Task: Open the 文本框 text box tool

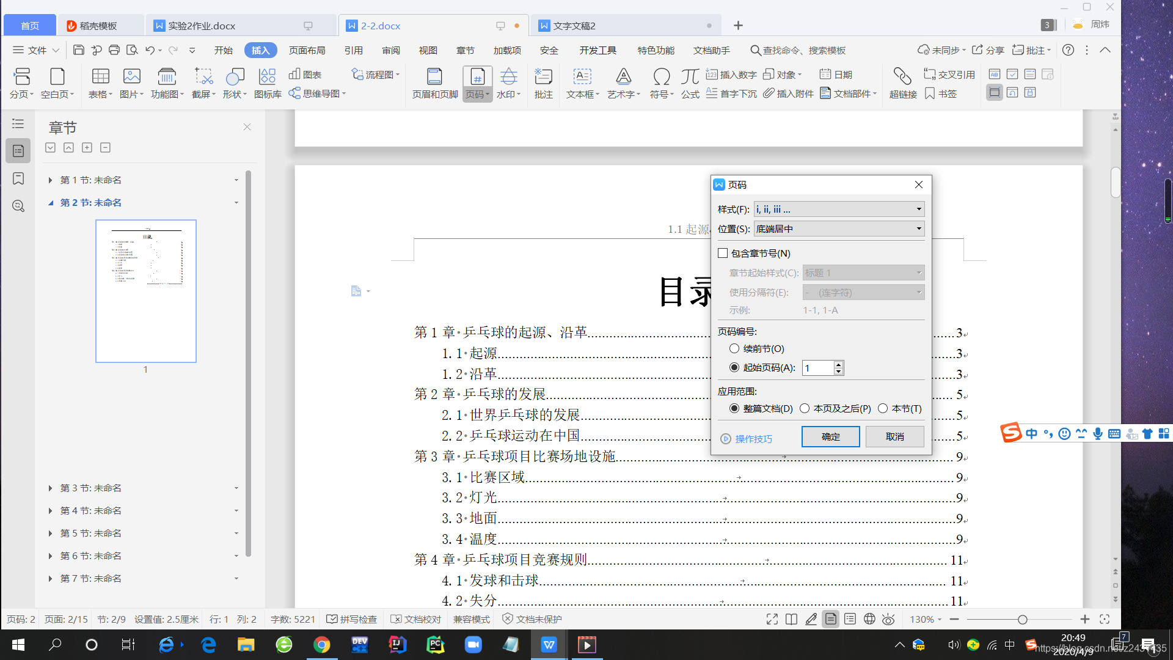Action: coord(582,83)
